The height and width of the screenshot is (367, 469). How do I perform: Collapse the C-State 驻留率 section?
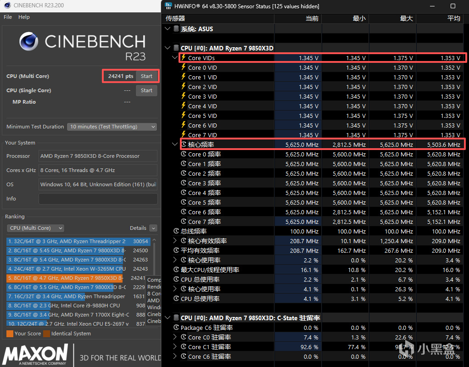[167, 317]
